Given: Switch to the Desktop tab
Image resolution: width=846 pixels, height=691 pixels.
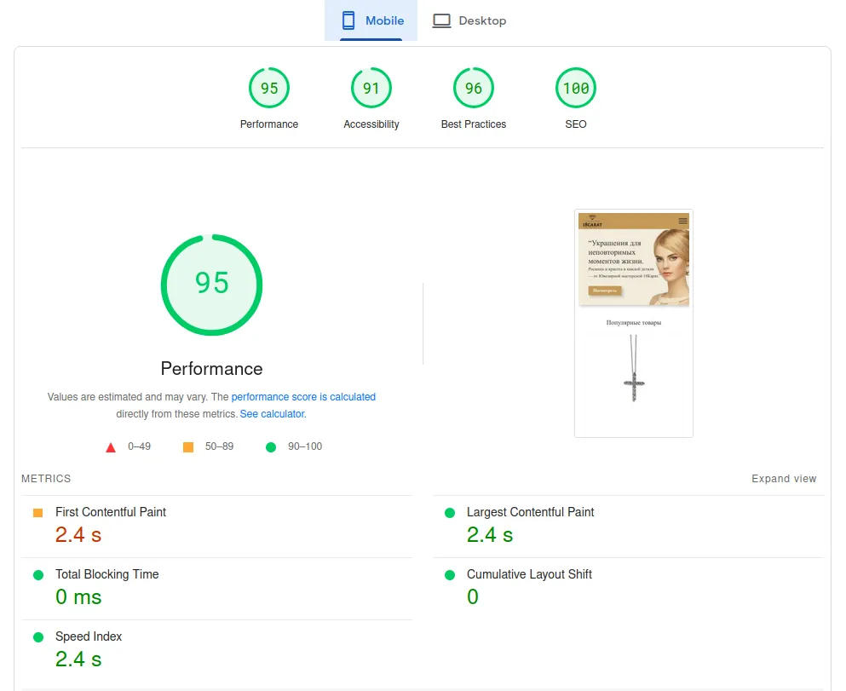Looking at the screenshot, I should [x=469, y=20].
